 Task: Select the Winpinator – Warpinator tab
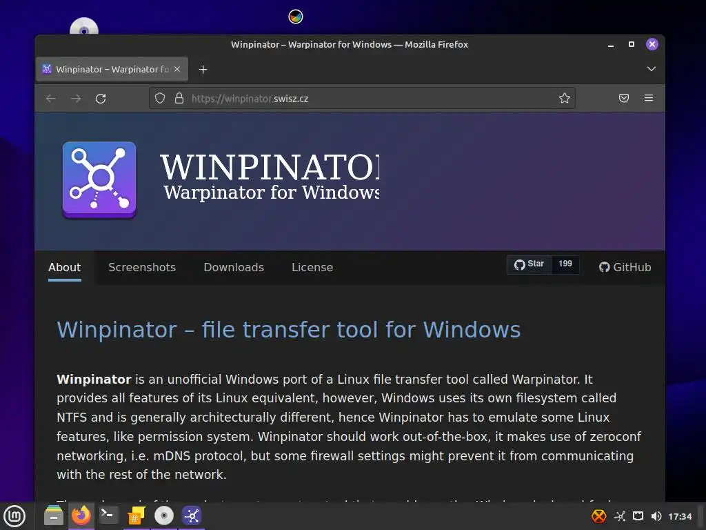pos(112,69)
